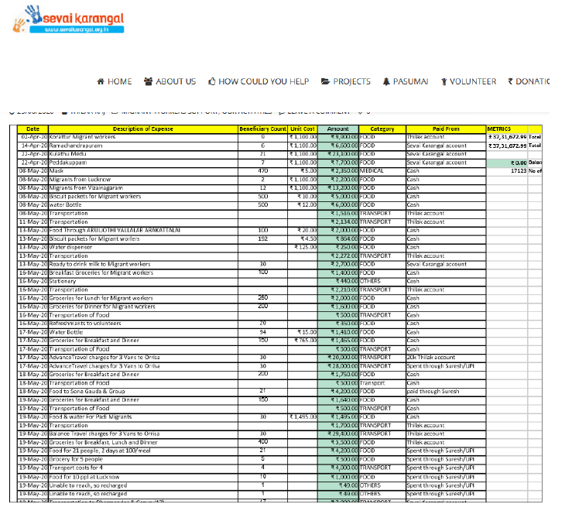Image resolution: width=572 pixels, height=528 pixels.
Task: Click the METRICS header cell
Action: tap(499, 129)
